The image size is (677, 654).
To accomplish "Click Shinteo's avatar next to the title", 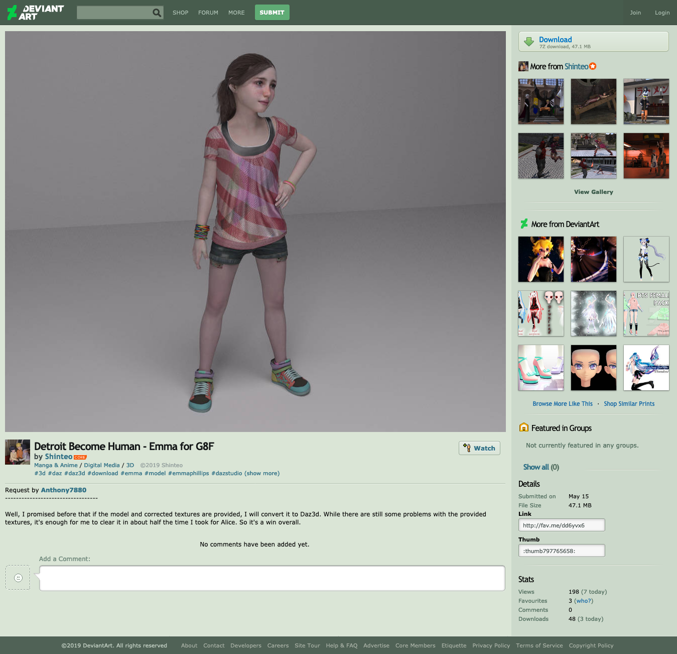I will pyautogui.click(x=18, y=452).
